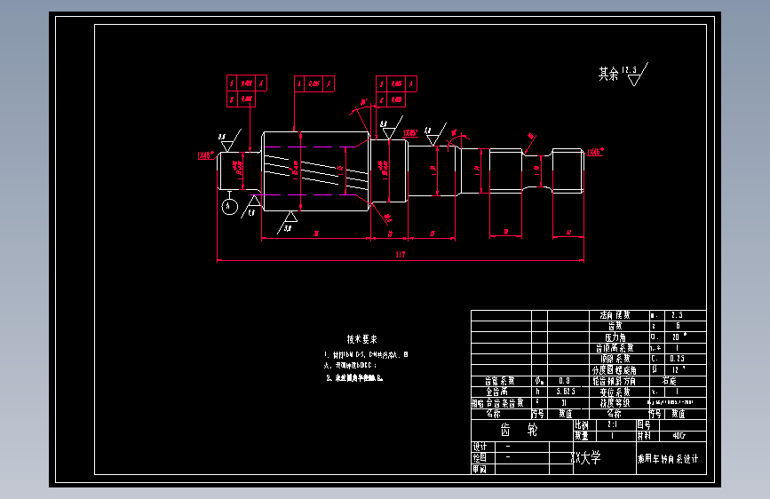The image size is (770, 499).
Task: Click the 'XX大学' text
Action: point(585,458)
